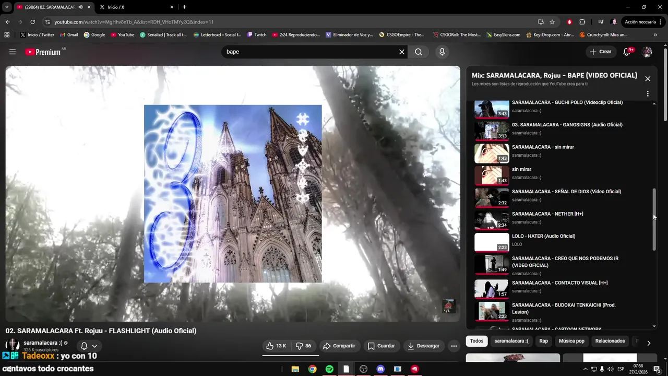Click the video player area
The image size is (668, 376).
pyautogui.click(x=233, y=193)
